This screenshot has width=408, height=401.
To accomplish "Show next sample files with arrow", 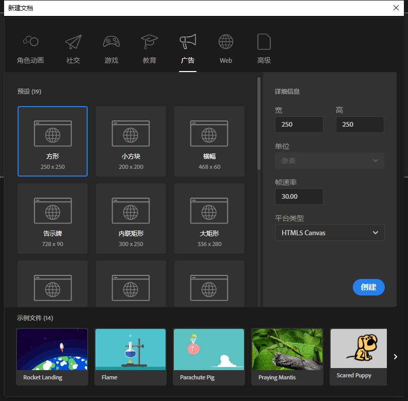I will coord(396,357).
